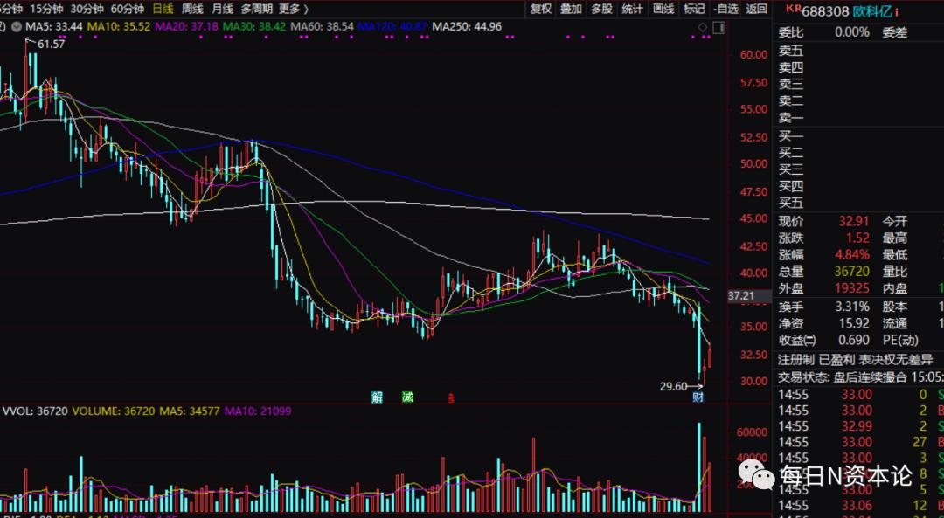
Task: Click the 叠加 overlay button
Action: point(571,9)
